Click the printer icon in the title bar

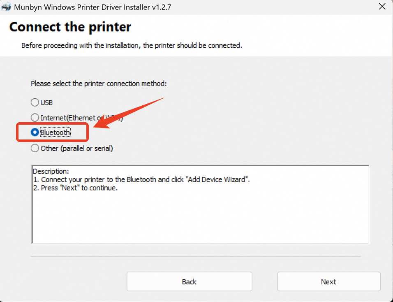coord(6,7)
